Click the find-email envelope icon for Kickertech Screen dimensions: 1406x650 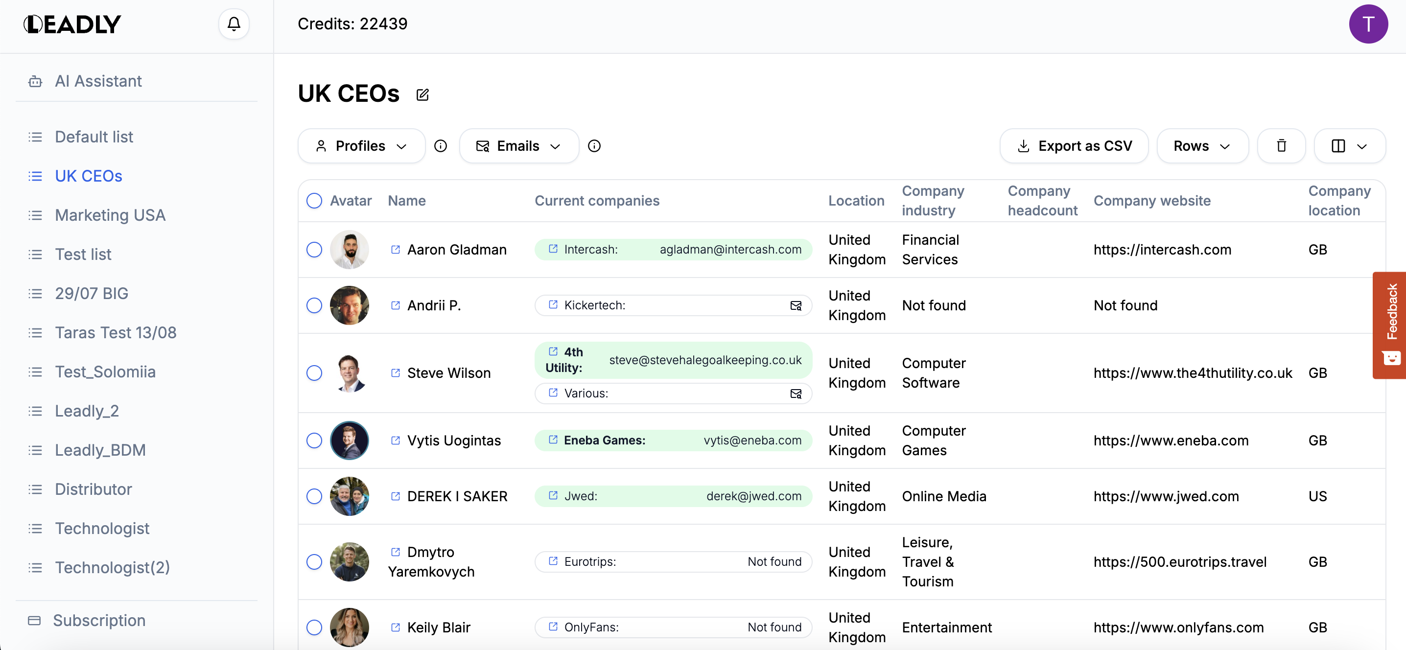[796, 305]
